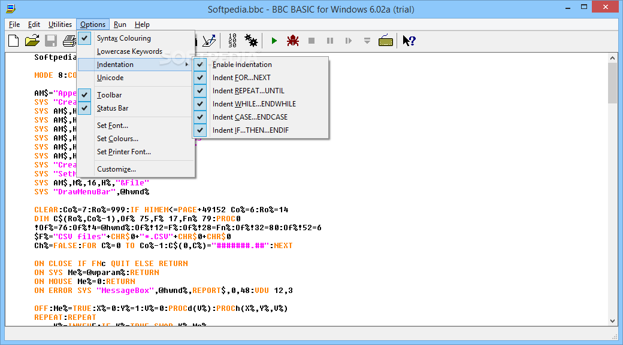Toggle Indent IF...THEN...ENDIF

click(261, 130)
